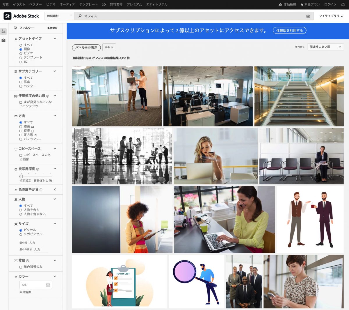Click the camera icon in left rail
Image resolution: width=349 pixels, height=310 pixels.
point(3,40)
